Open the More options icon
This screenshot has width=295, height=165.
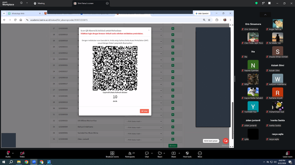200,153
